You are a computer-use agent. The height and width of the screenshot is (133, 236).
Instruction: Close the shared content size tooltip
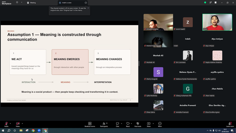(x=88, y=8)
